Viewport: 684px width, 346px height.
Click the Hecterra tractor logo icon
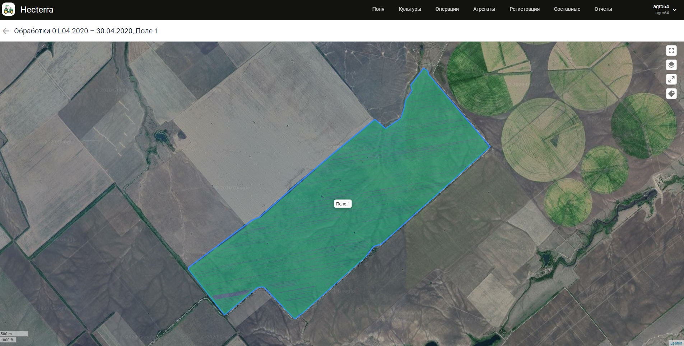click(x=9, y=9)
